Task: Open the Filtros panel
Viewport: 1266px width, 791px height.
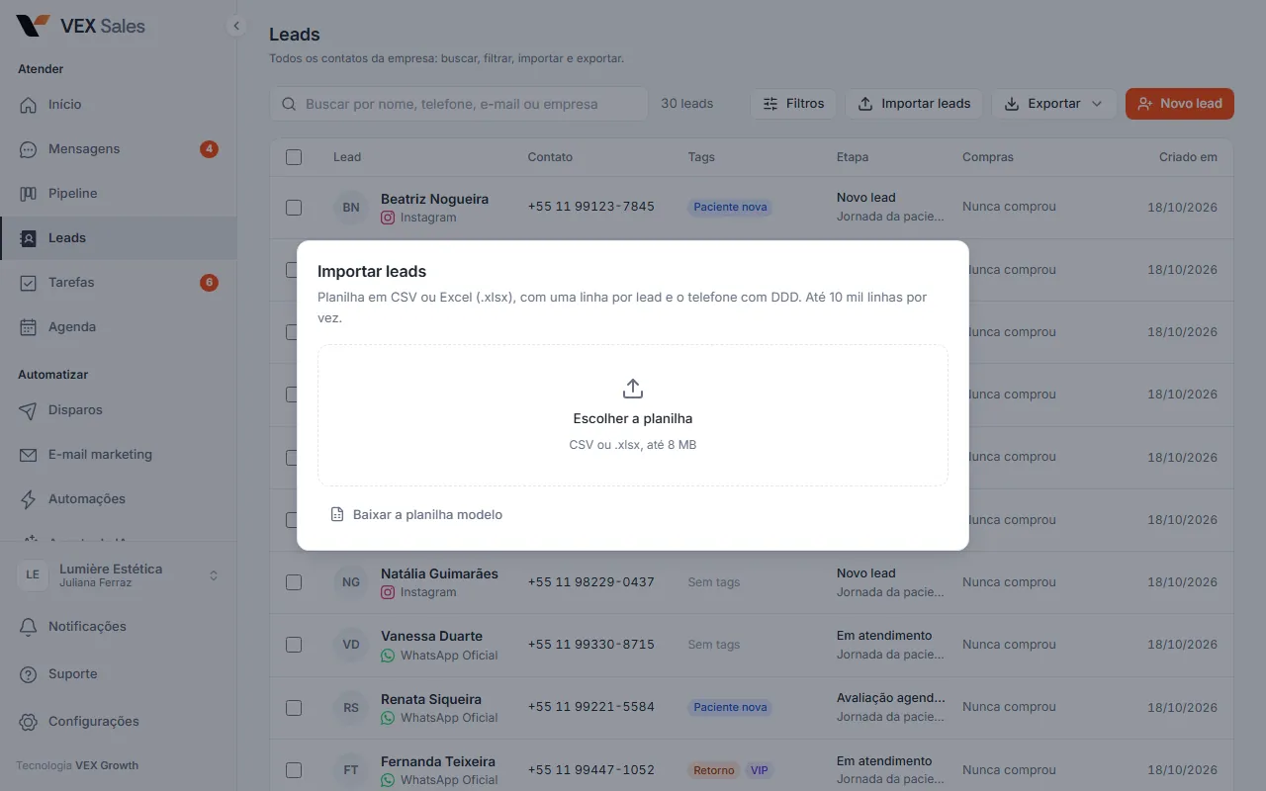Action: click(793, 104)
